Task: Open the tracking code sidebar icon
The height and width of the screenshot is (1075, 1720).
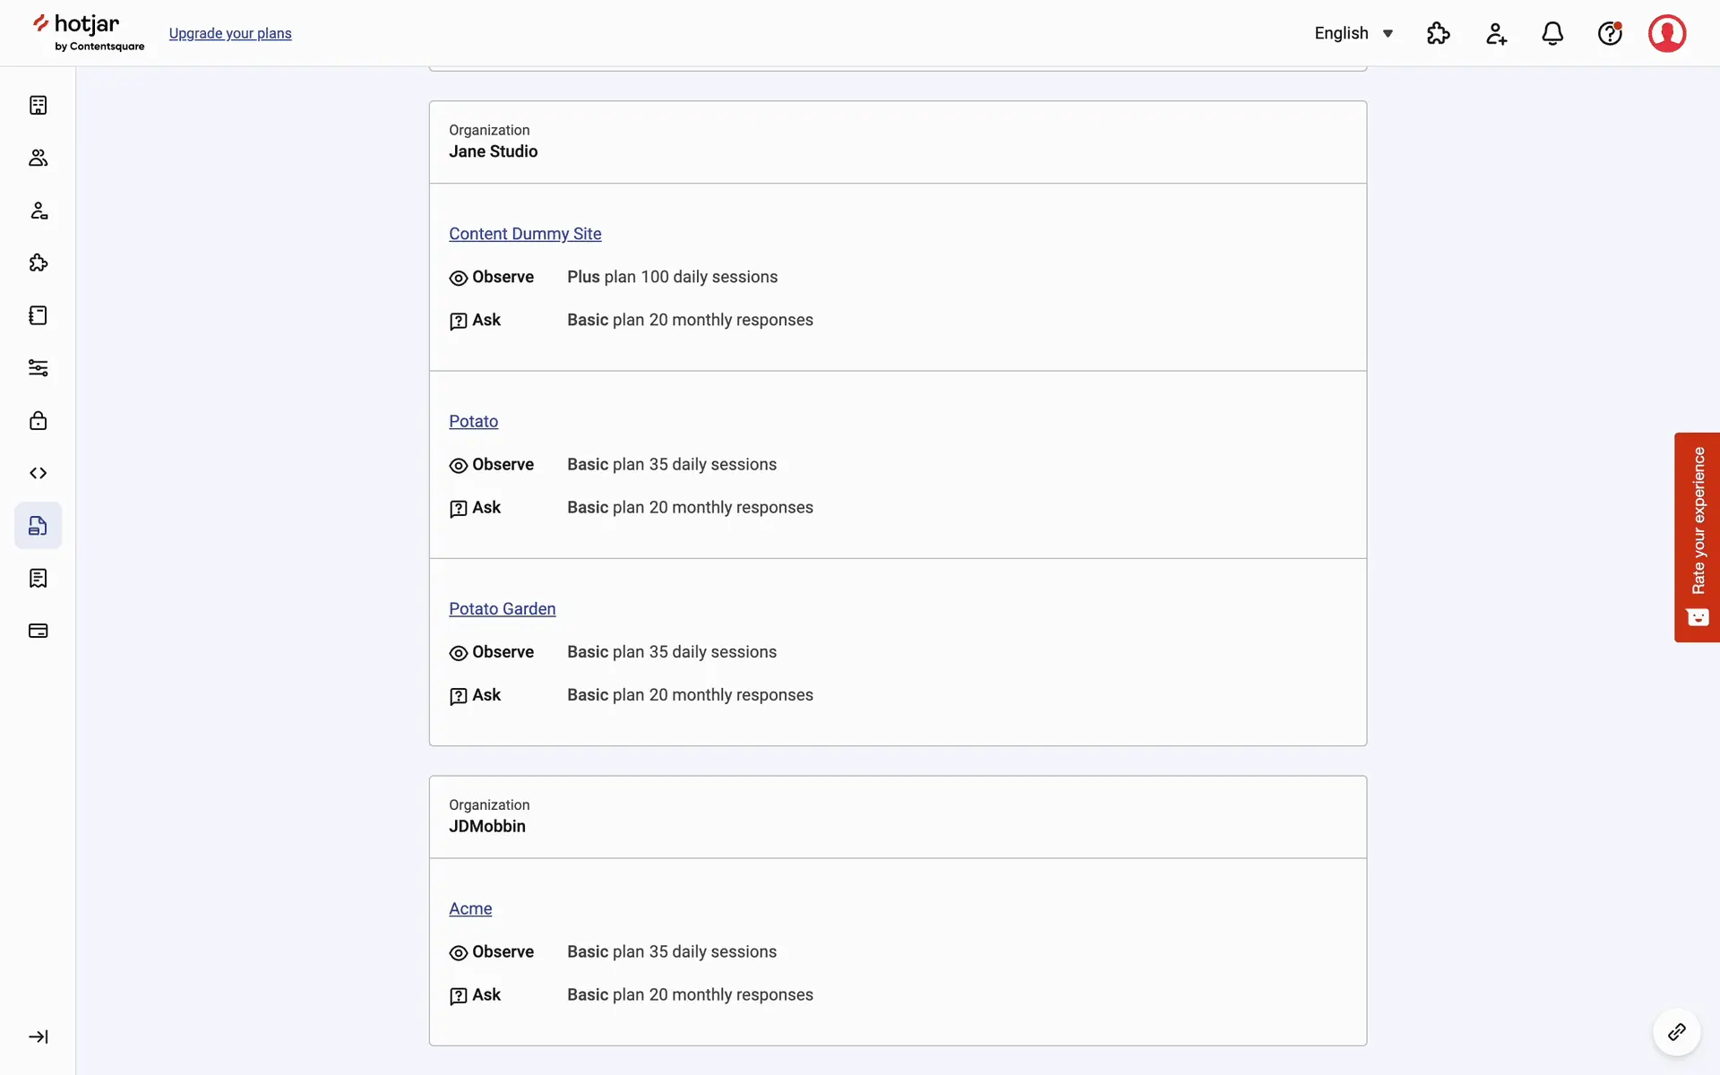Action: tap(38, 473)
